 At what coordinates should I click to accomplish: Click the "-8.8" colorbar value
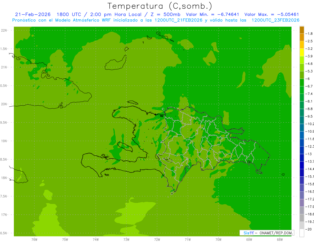pyautogui.click(x=309, y=109)
